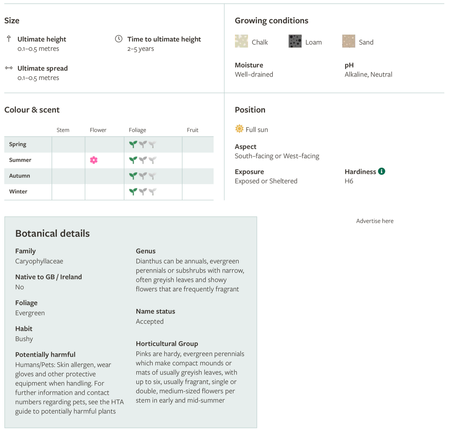This screenshot has height=437, width=451.
Task: Click the Hardiness info icon
Action: click(381, 171)
